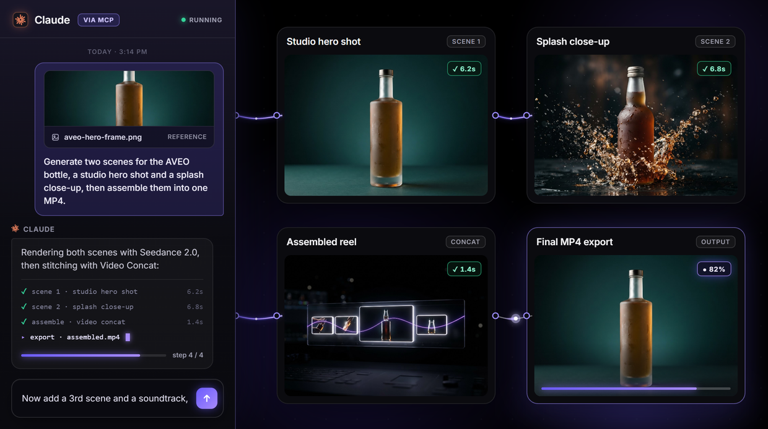Click the input port of the Splash close-up node
Image resolution: width=768 pixels, height=429 pixels.
pyautogui.click(x=526, y=115)
